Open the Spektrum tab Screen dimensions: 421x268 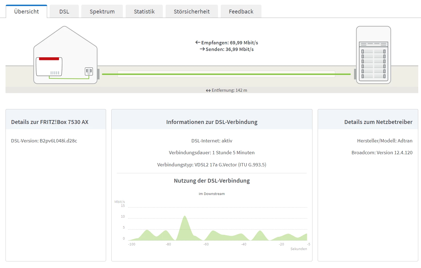point(102,11)
